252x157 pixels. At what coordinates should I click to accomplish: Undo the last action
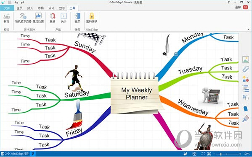click(16, 3)
